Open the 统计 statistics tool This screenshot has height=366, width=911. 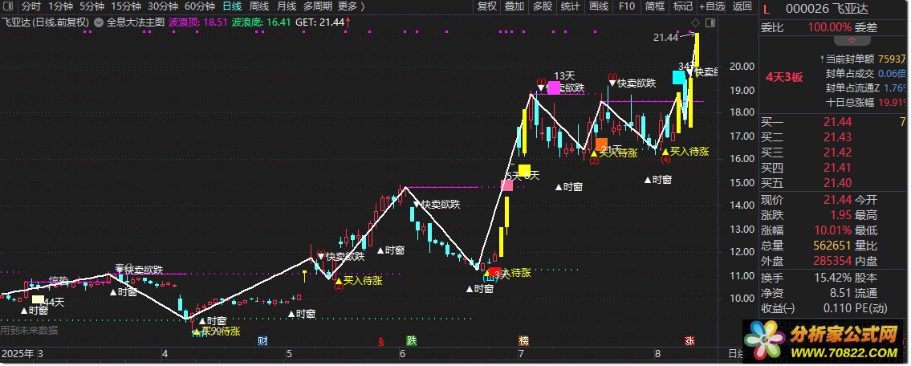click(571, 6)
